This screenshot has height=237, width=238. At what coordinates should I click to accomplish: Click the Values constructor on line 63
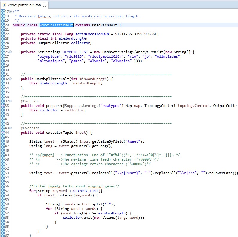(x=109, y=218)
